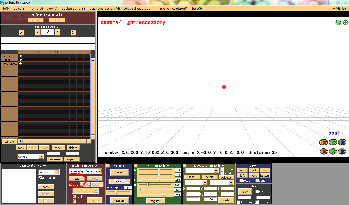The width and height of the screenshot is (349, 205).
Task: Click the X rotation axis icon
Action: [324, 142]
